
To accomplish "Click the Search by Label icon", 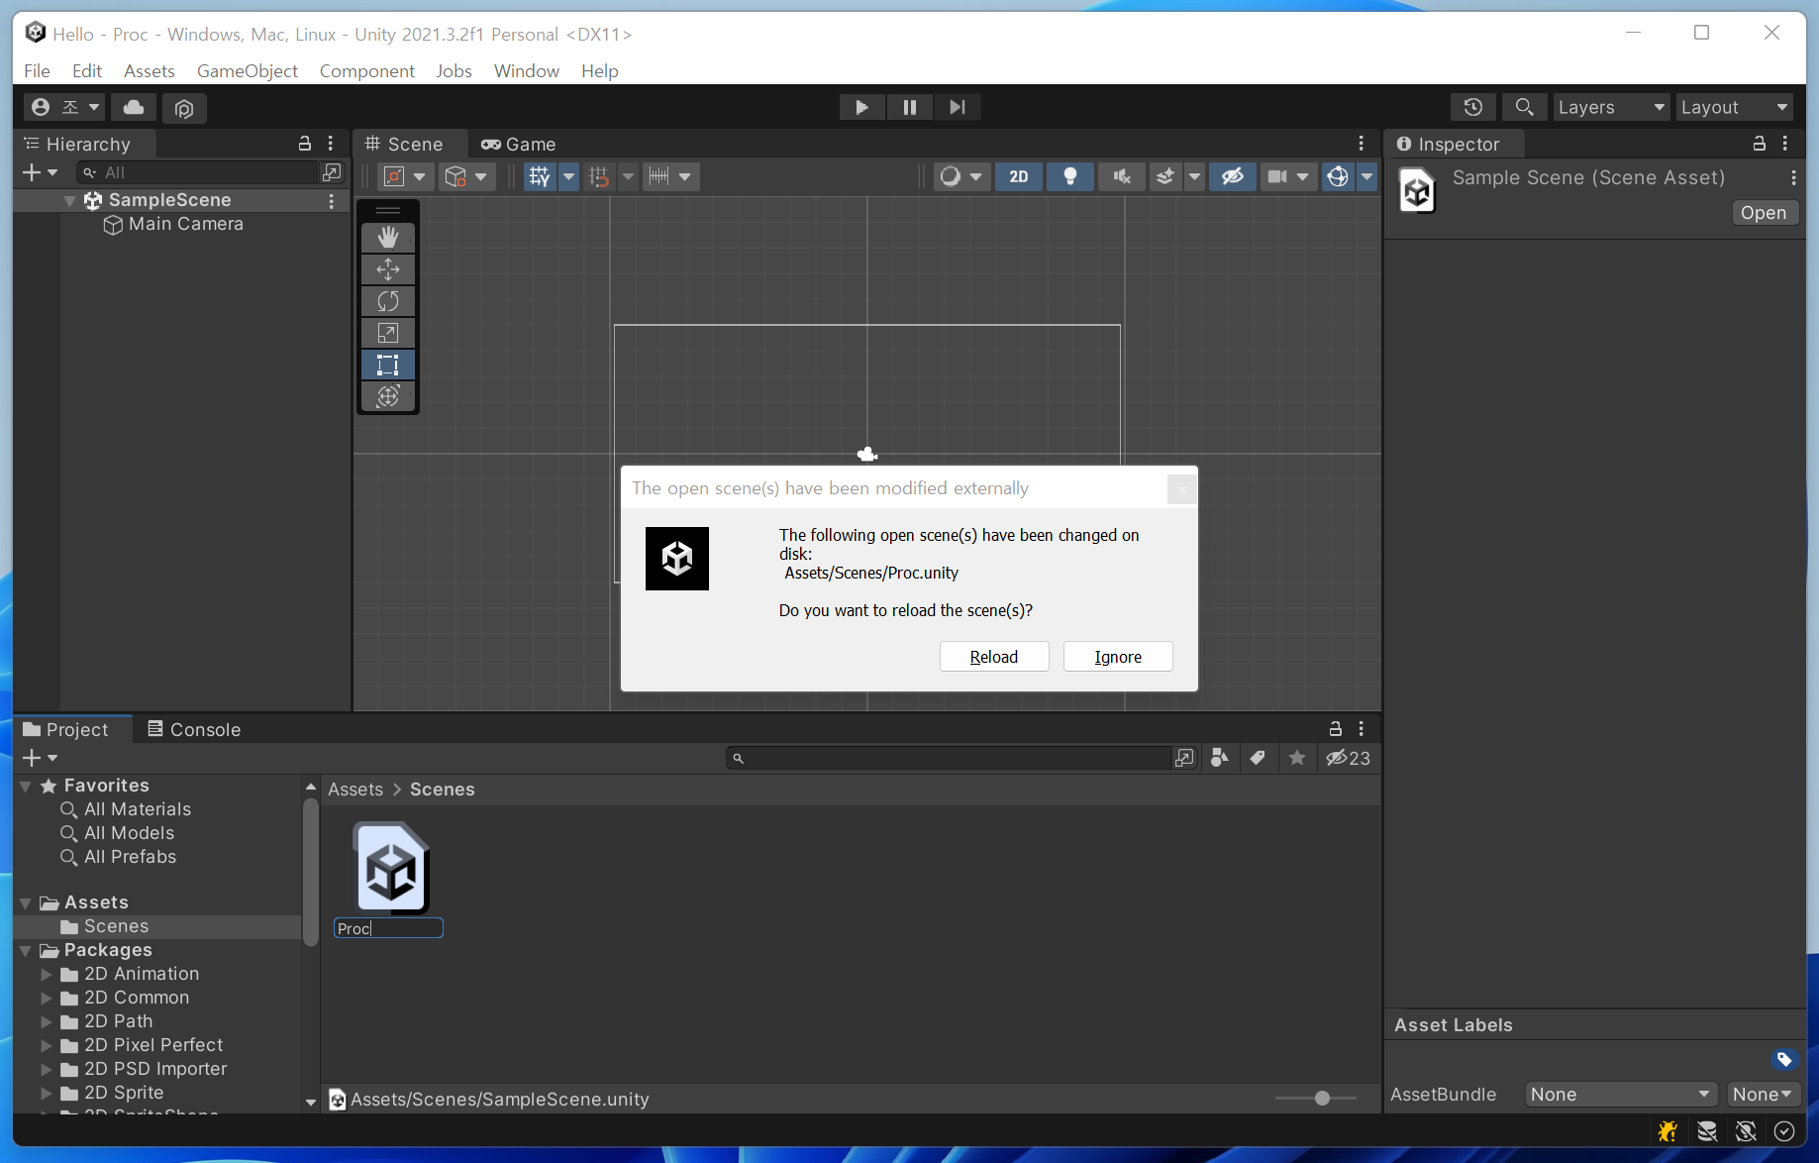I will [1258, 758].
